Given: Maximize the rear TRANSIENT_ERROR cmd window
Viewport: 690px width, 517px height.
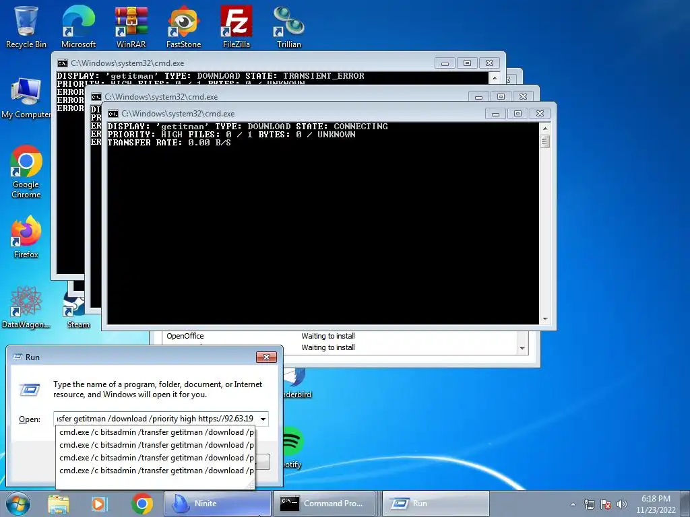Looking at the screenshot, I should [x=468, y=63].
